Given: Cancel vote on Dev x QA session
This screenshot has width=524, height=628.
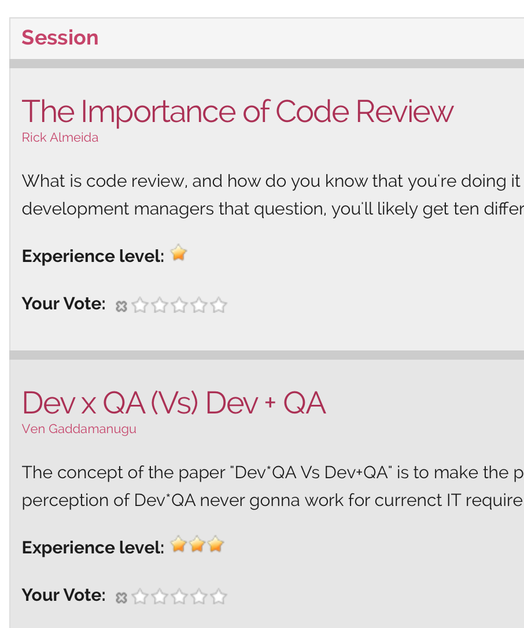Looking at the screenshot, I should click(x=121, y=597).
